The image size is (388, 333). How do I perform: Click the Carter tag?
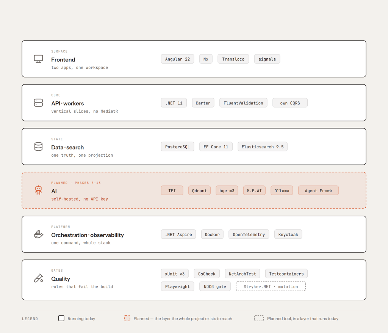pyautogui.click(x=203, y=103)
